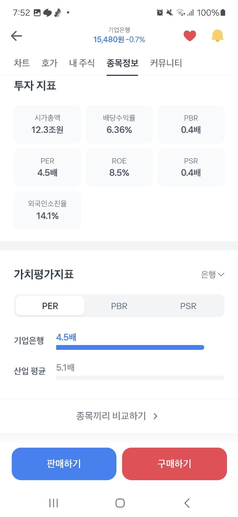Switch to the 호가 tab
The width and height of the screenshot is (238, 517).
pos(49,63)
